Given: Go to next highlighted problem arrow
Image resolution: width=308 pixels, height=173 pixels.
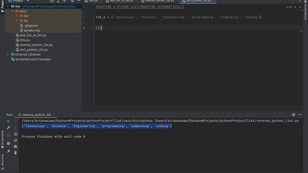Looking at the screenshot, I should pyautogui.click(x=300, y=7).
